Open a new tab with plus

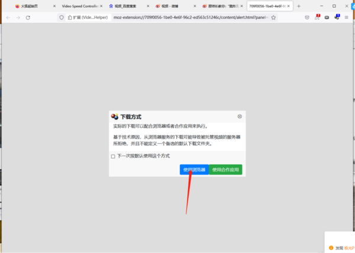[299, 6]
